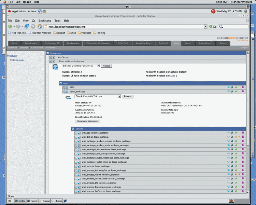Screen dimensions: 256x205
Task: Click the web browser launcher in GNOME panel
Action: pos(40,11)
